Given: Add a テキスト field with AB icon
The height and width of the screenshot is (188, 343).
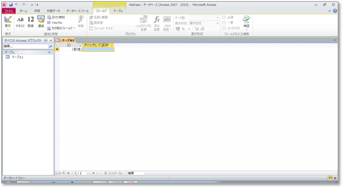Looking at the screenshot, I should tap(20, 22).
